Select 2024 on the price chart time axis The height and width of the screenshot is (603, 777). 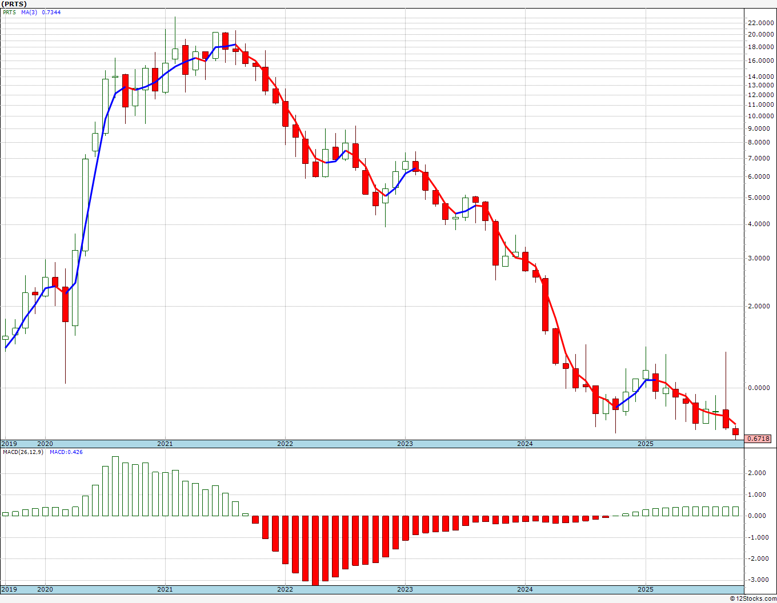pyautogui.click(x=525, y=444)
